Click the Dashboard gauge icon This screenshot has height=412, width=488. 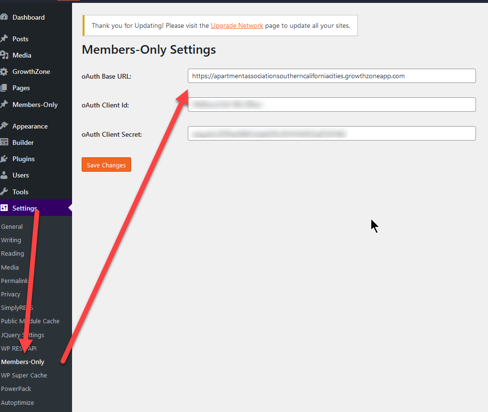point(4,17)
